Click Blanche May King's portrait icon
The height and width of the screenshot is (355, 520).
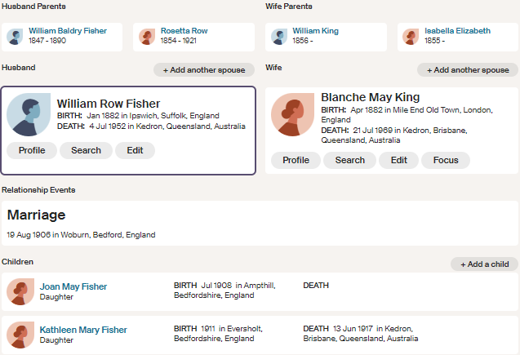point(292,114)
